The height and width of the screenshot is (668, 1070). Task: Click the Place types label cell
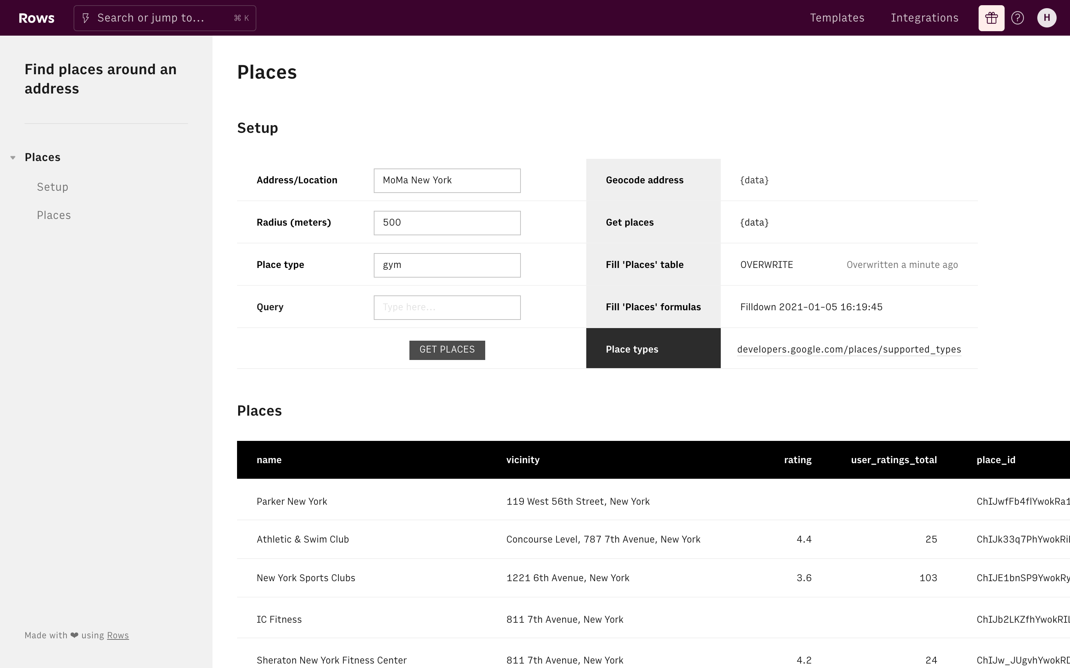point(653,348)
